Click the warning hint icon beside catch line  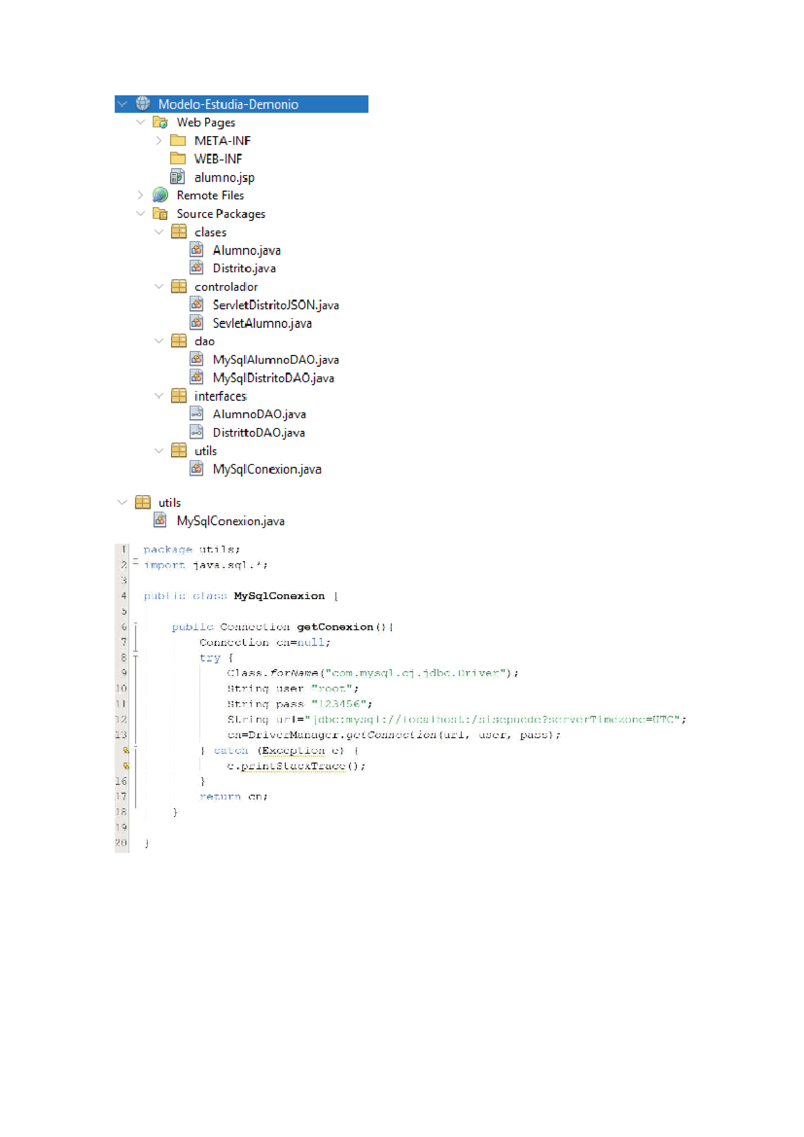point(125,750)
